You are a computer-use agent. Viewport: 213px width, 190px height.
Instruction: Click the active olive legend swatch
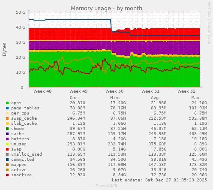pyautogui.click(x=7, y=170)
